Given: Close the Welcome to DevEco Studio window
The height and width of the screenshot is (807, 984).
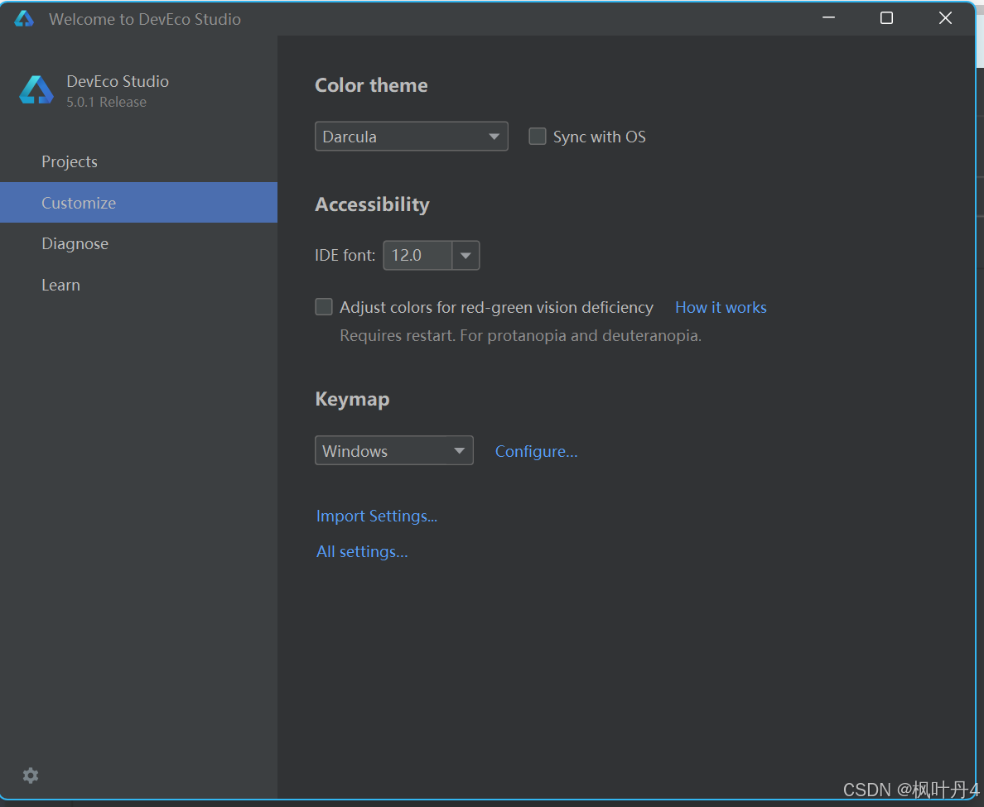Looking at the screenshot, I should pyautogui.click(x=945, y=18).
